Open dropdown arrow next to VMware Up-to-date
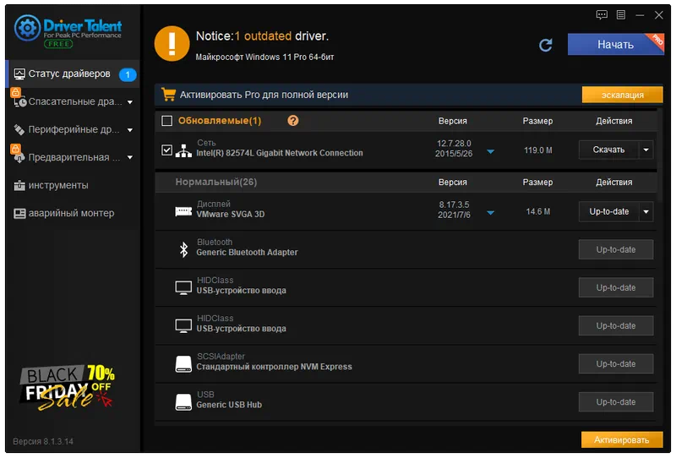This screenshot has height=458, width=676. pyautogui.click(x=646, y=212)
